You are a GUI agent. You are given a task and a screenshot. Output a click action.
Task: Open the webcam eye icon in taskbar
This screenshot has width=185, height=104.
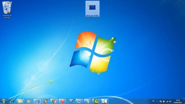tap(79, 101)
